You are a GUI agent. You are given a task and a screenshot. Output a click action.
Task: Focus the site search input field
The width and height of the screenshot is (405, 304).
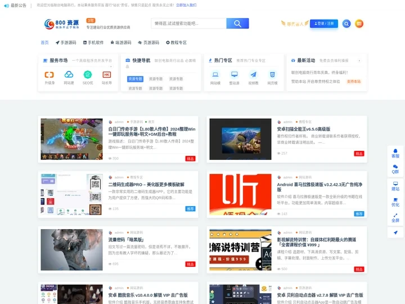tap(189, 24)
